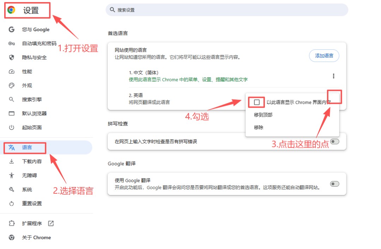
Task: Check 以此语言显示 Chrome 界面内容
Action: click(256, 102)
